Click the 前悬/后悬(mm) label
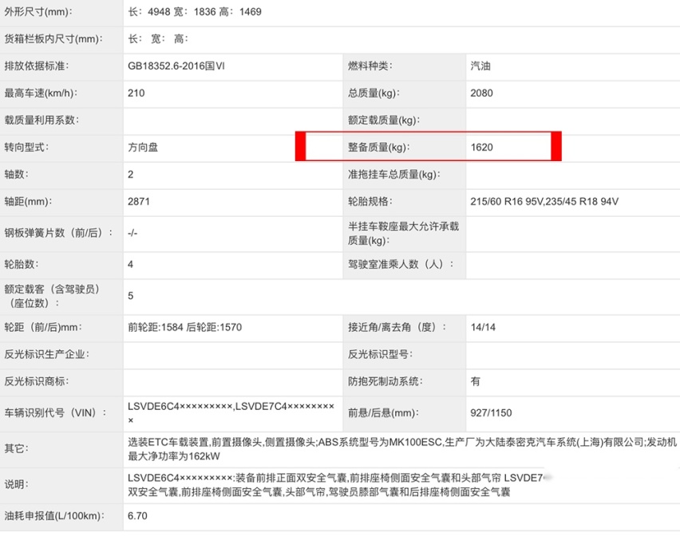 tap(383, 413)
